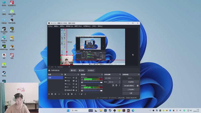The height and width of the screenshot is (113, 201).
Task: Open source 滤镜 filters button in source toolbar
Action: [x=81, y=71]
